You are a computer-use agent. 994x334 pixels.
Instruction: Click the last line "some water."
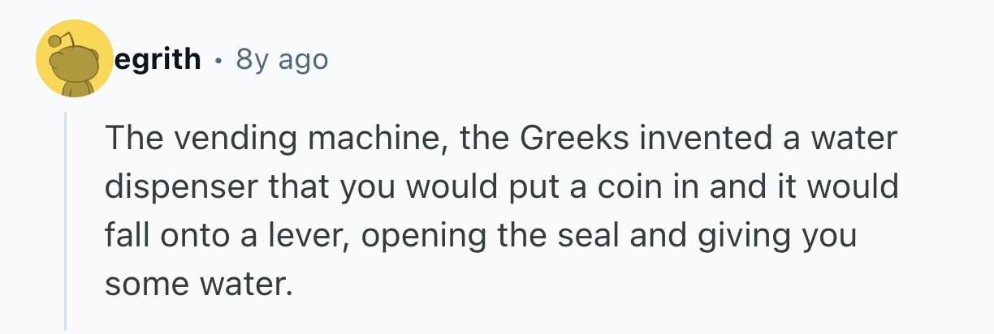tap(197, 285)
